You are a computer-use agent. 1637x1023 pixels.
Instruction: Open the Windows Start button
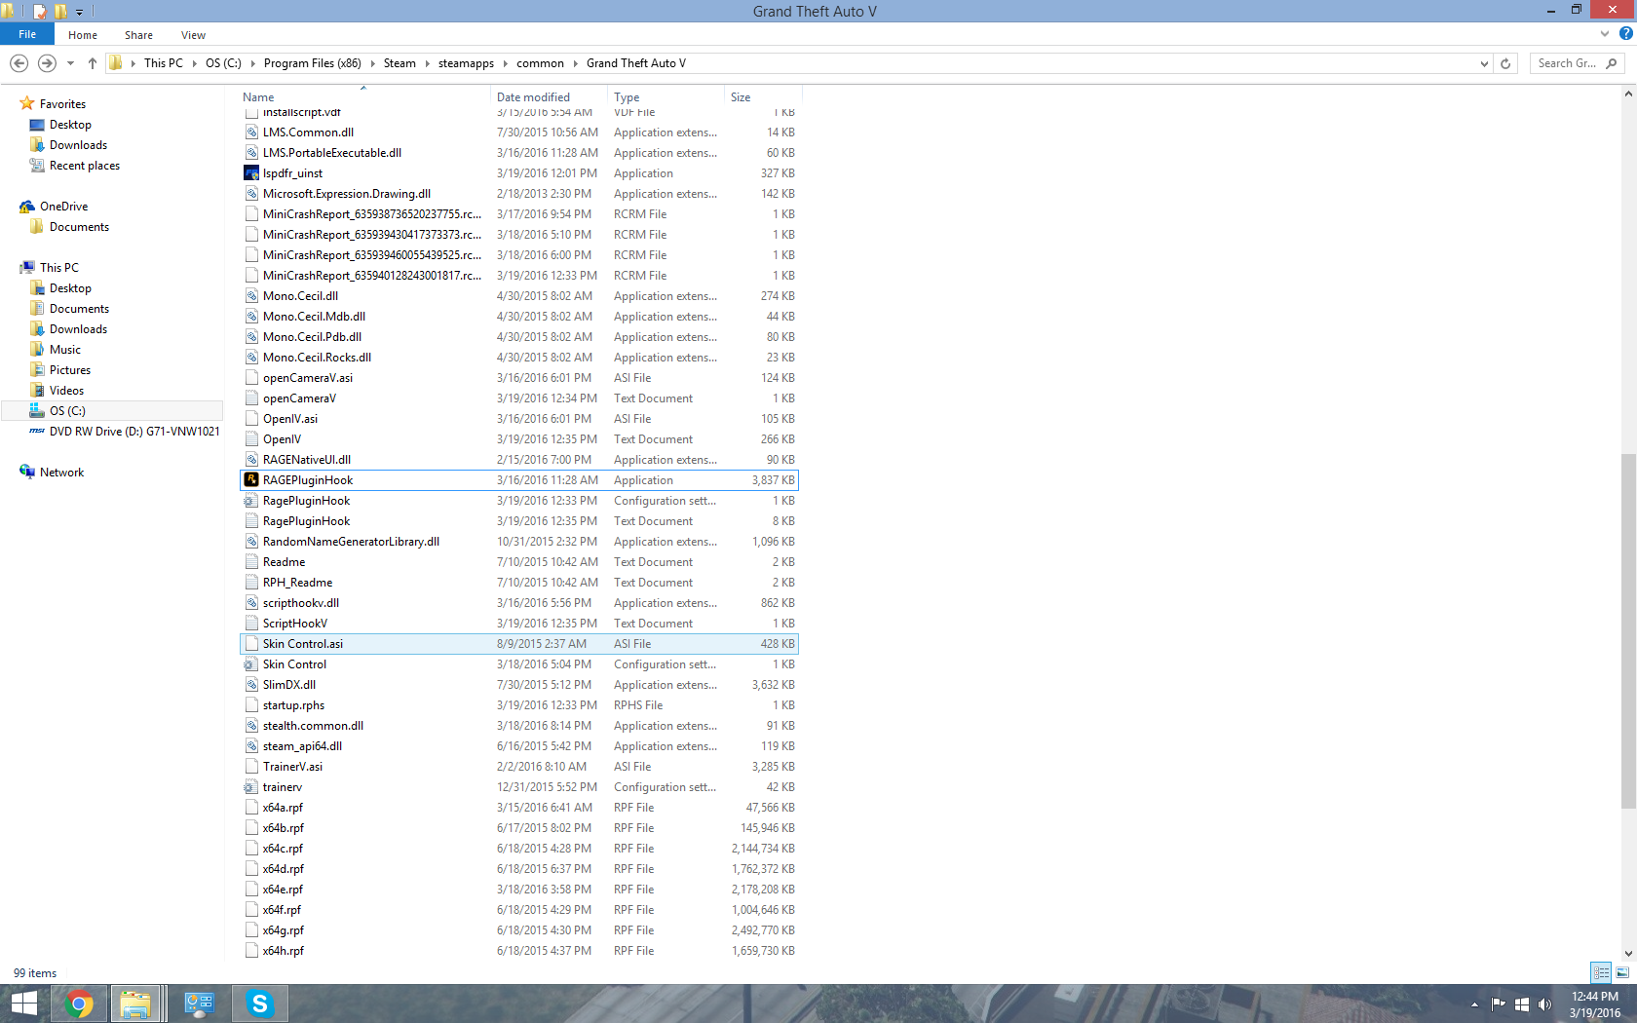point(23,1004)
